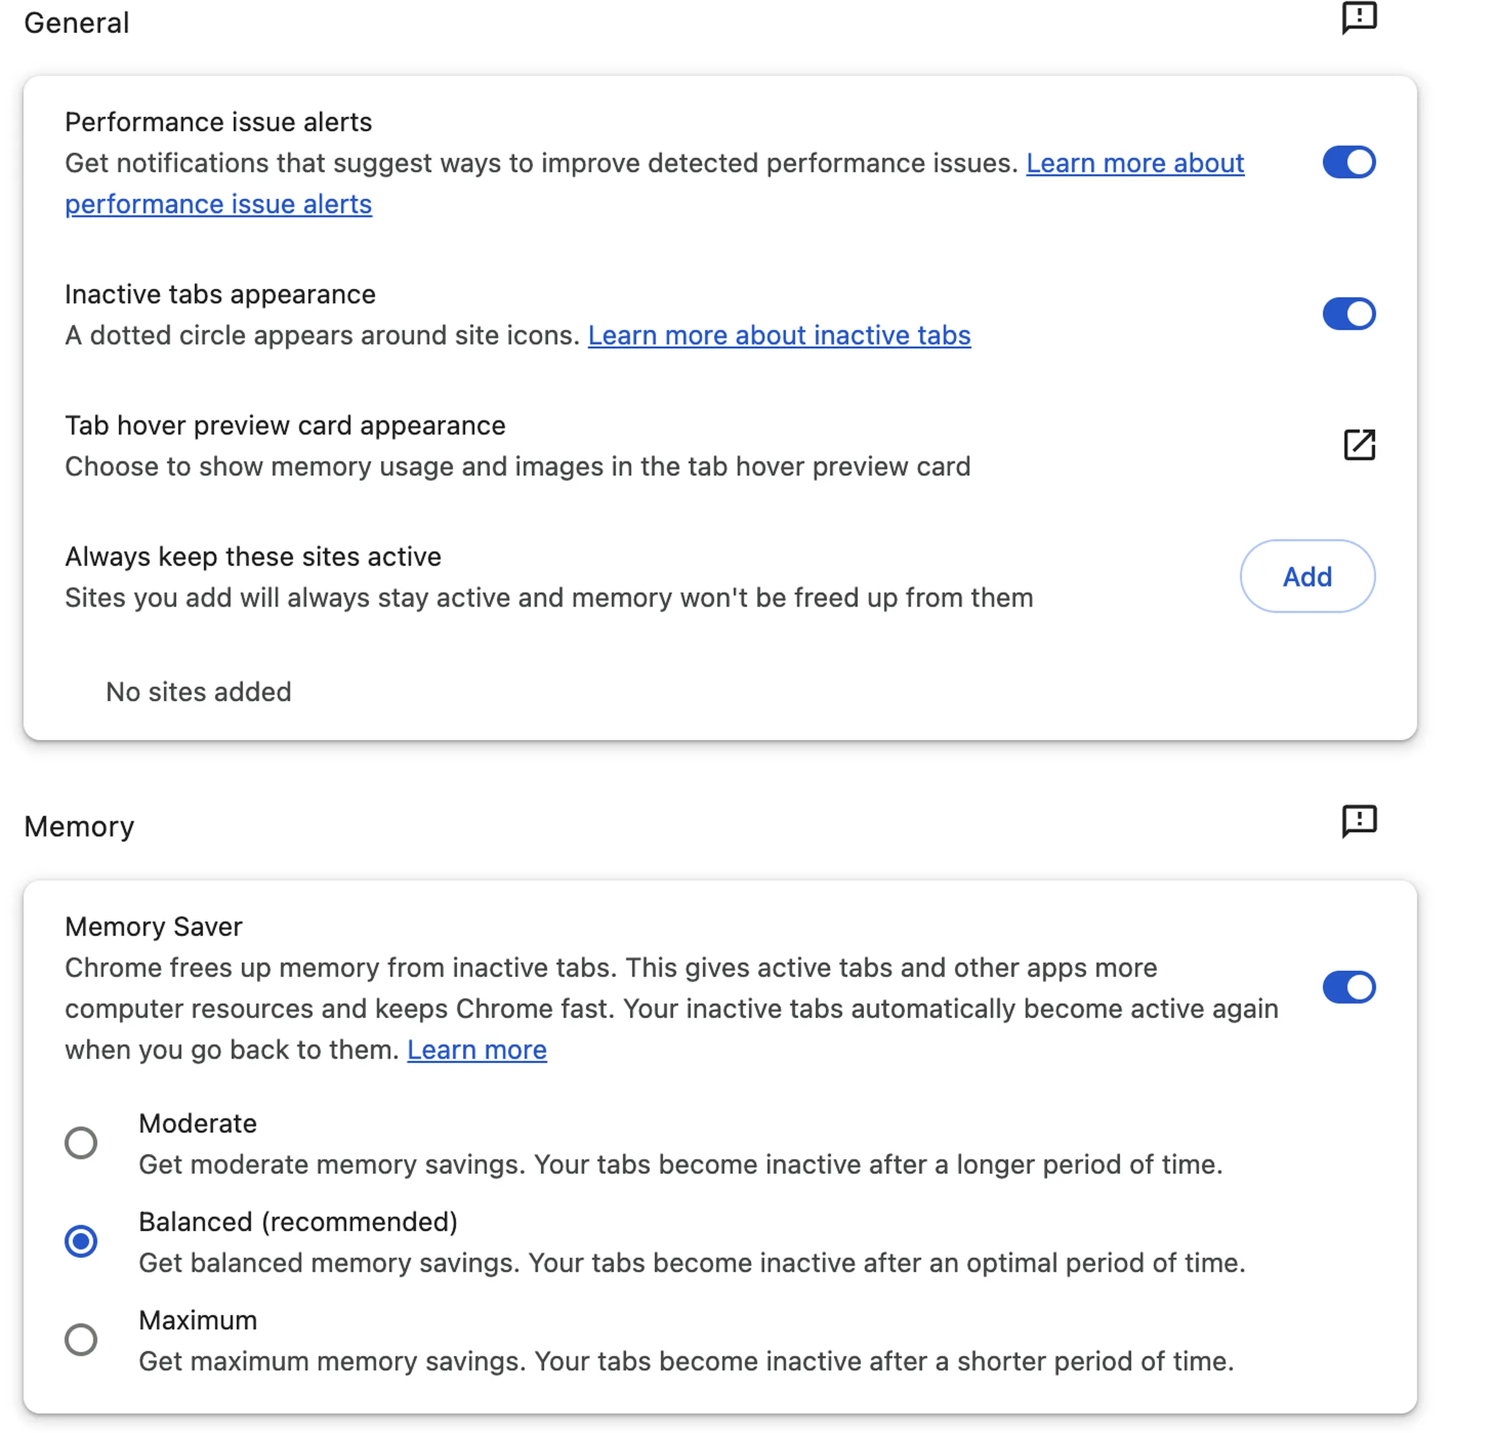
Task: Click the 'Memory Saver' heading
Action: coord(153,927)
